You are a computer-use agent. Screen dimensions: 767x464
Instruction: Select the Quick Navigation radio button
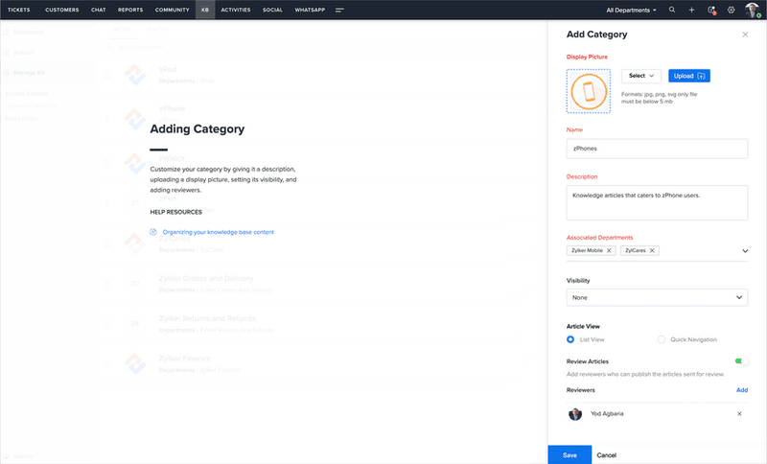pyautogui.click(x=662, y=339)
